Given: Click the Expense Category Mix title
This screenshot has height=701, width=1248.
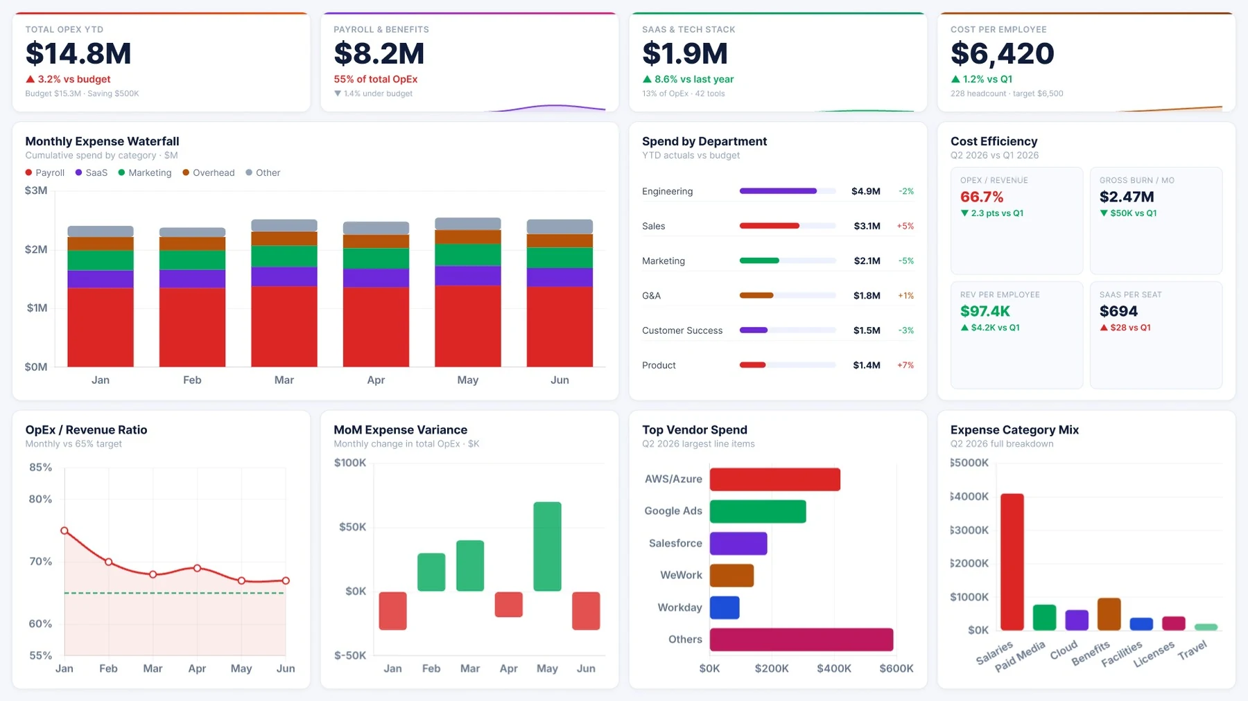Looking at the screenshot, I should point(1015,430).
